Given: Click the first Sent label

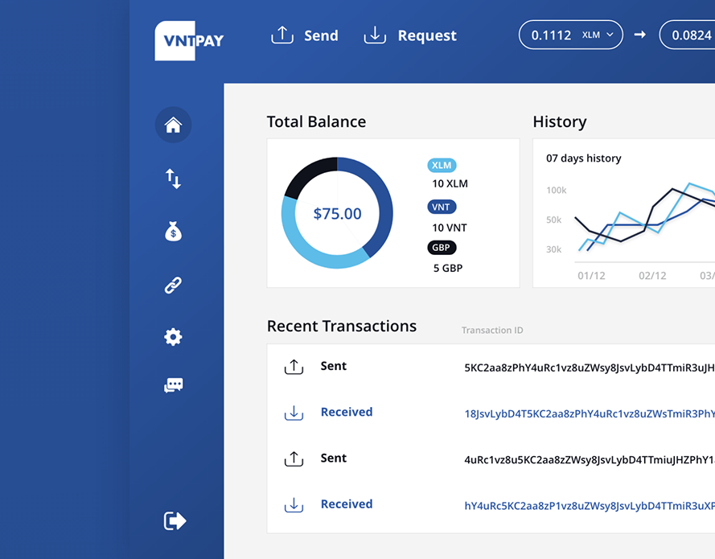Looking at the screenshot, I should pyautogui.click(x=333, y=366).
